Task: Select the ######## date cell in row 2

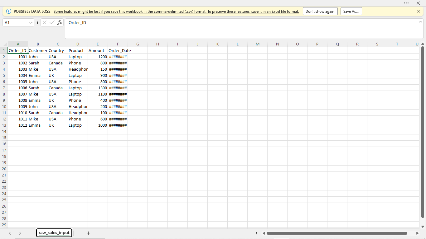Action: click(x=118, y=57)
